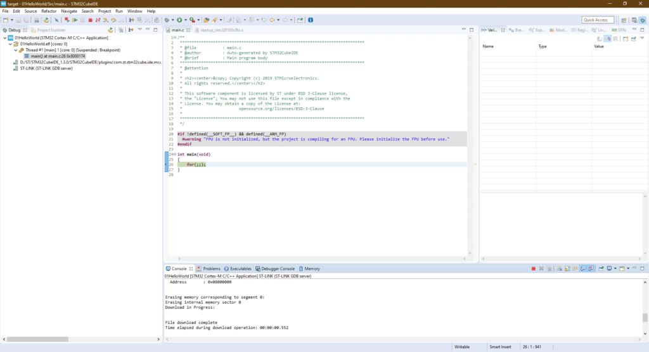
Task: Click the blue information icon in toolbar
Action: pyautogui.click(x=310, y=20)
